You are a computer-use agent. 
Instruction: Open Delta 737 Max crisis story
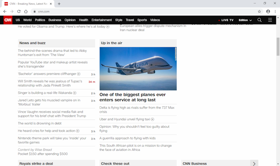click(137, 110)
